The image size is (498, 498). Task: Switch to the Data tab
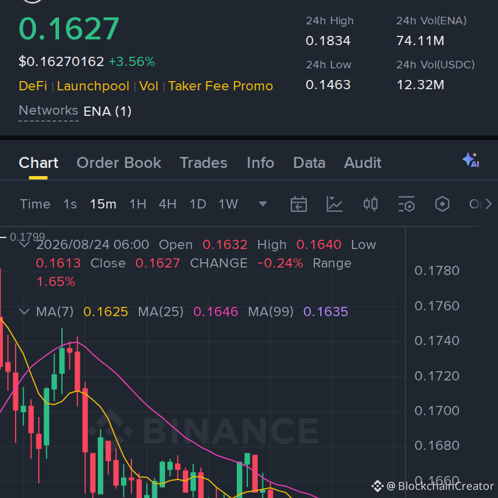pos(309,163)
